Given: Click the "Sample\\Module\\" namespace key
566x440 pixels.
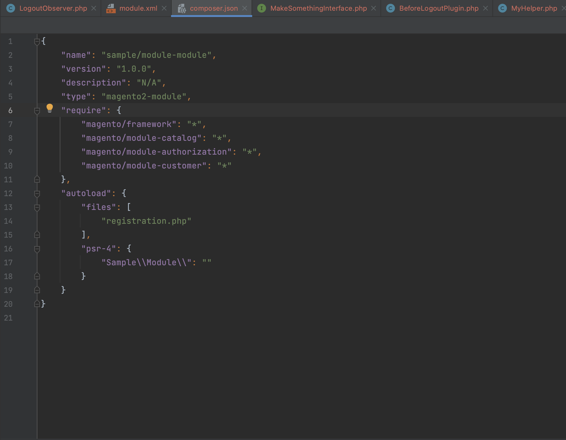Looking at the screenshot, I should coord(147,263).
